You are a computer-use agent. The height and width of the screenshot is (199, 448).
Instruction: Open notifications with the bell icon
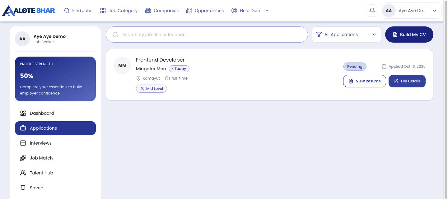(372, 11)
